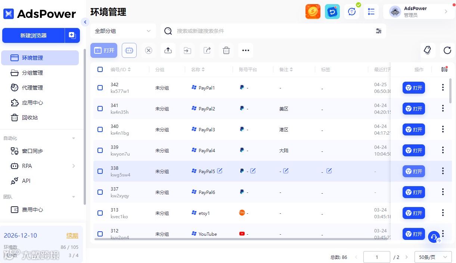Image resolution: width=456 pixels, height=263 pixels.
Task: Check the box for profile 341 PayPal2
Action: [x=100, y=109]
